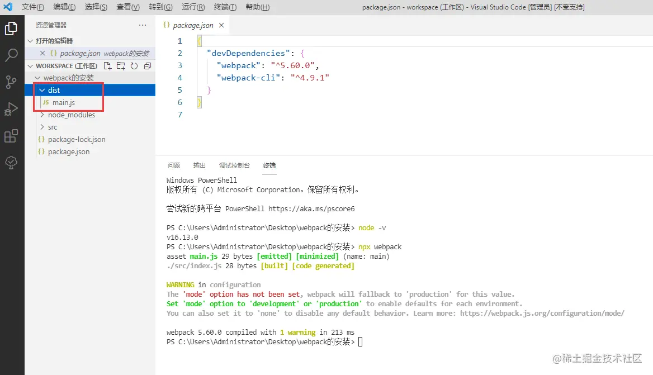Collapse the webpack的安装 folder
Screen dimensions: 653x375
[37, 78]
